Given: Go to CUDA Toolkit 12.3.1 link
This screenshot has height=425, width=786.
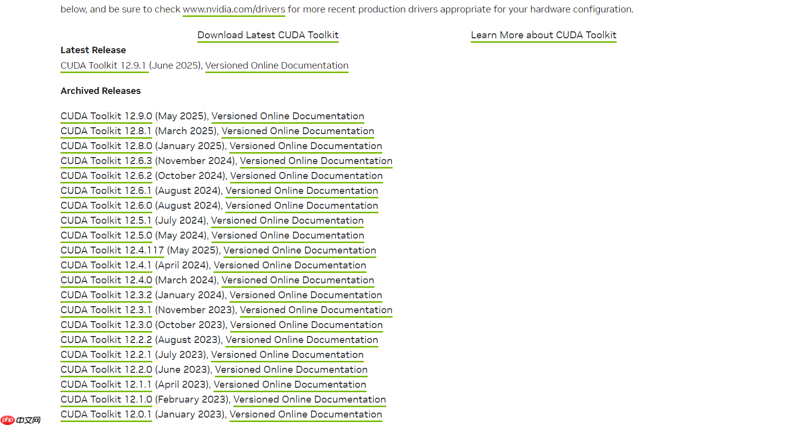Looking at the screenshot, I should (x=106, y=310).
